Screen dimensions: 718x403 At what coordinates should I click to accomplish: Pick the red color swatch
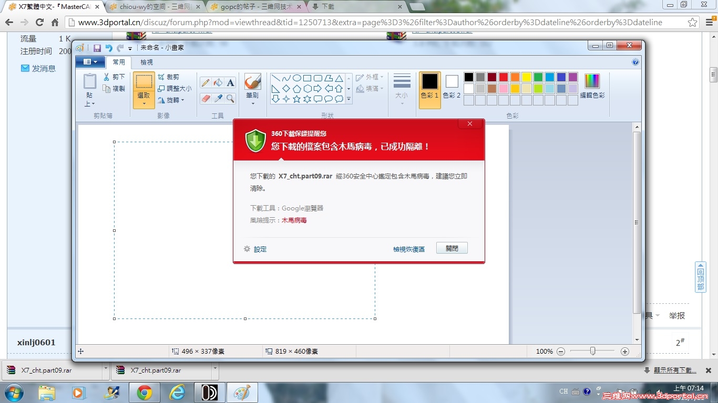point(504,77)
